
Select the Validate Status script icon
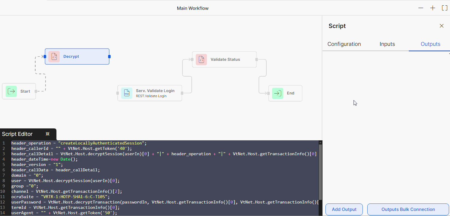201,59
